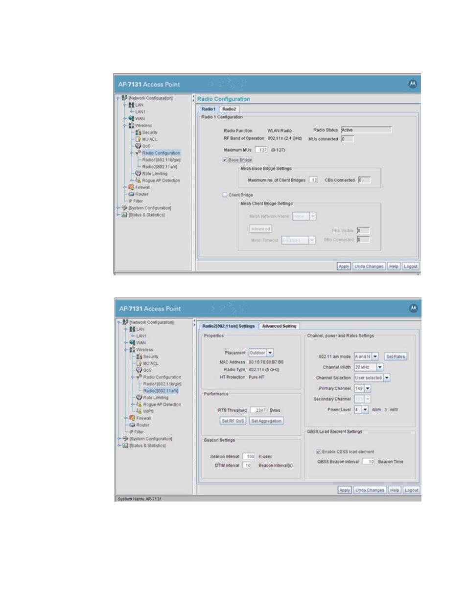
Task: Click Undo Changes in Radio Configuration screen
Action: click(369, 267)
